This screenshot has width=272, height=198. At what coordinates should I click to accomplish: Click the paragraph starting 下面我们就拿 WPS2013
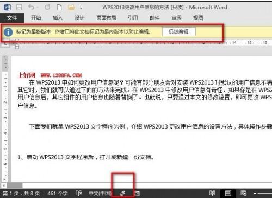pyautogui.click(x=151, y=126)
